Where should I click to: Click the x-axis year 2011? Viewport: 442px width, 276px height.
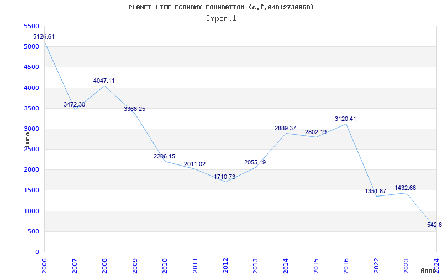195,266
